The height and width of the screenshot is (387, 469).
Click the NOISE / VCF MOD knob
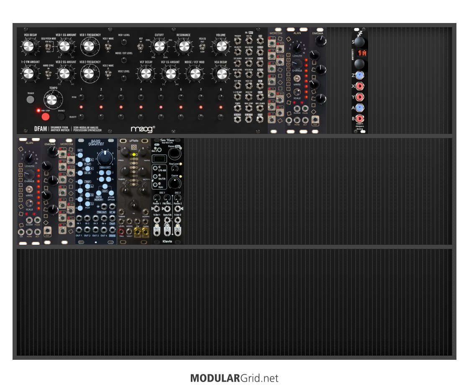coord(195,74)
